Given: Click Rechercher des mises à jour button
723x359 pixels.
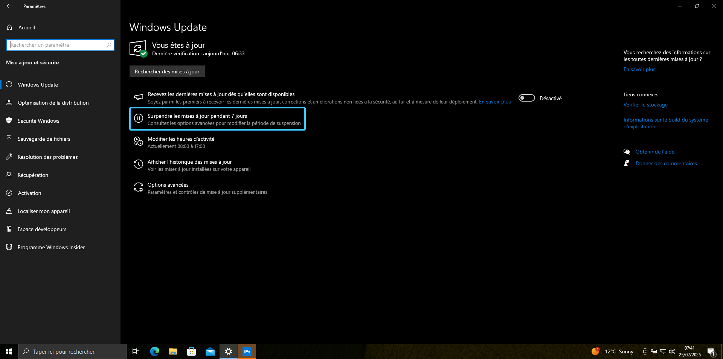Looking at the screenshot, I should coord(167,71).
